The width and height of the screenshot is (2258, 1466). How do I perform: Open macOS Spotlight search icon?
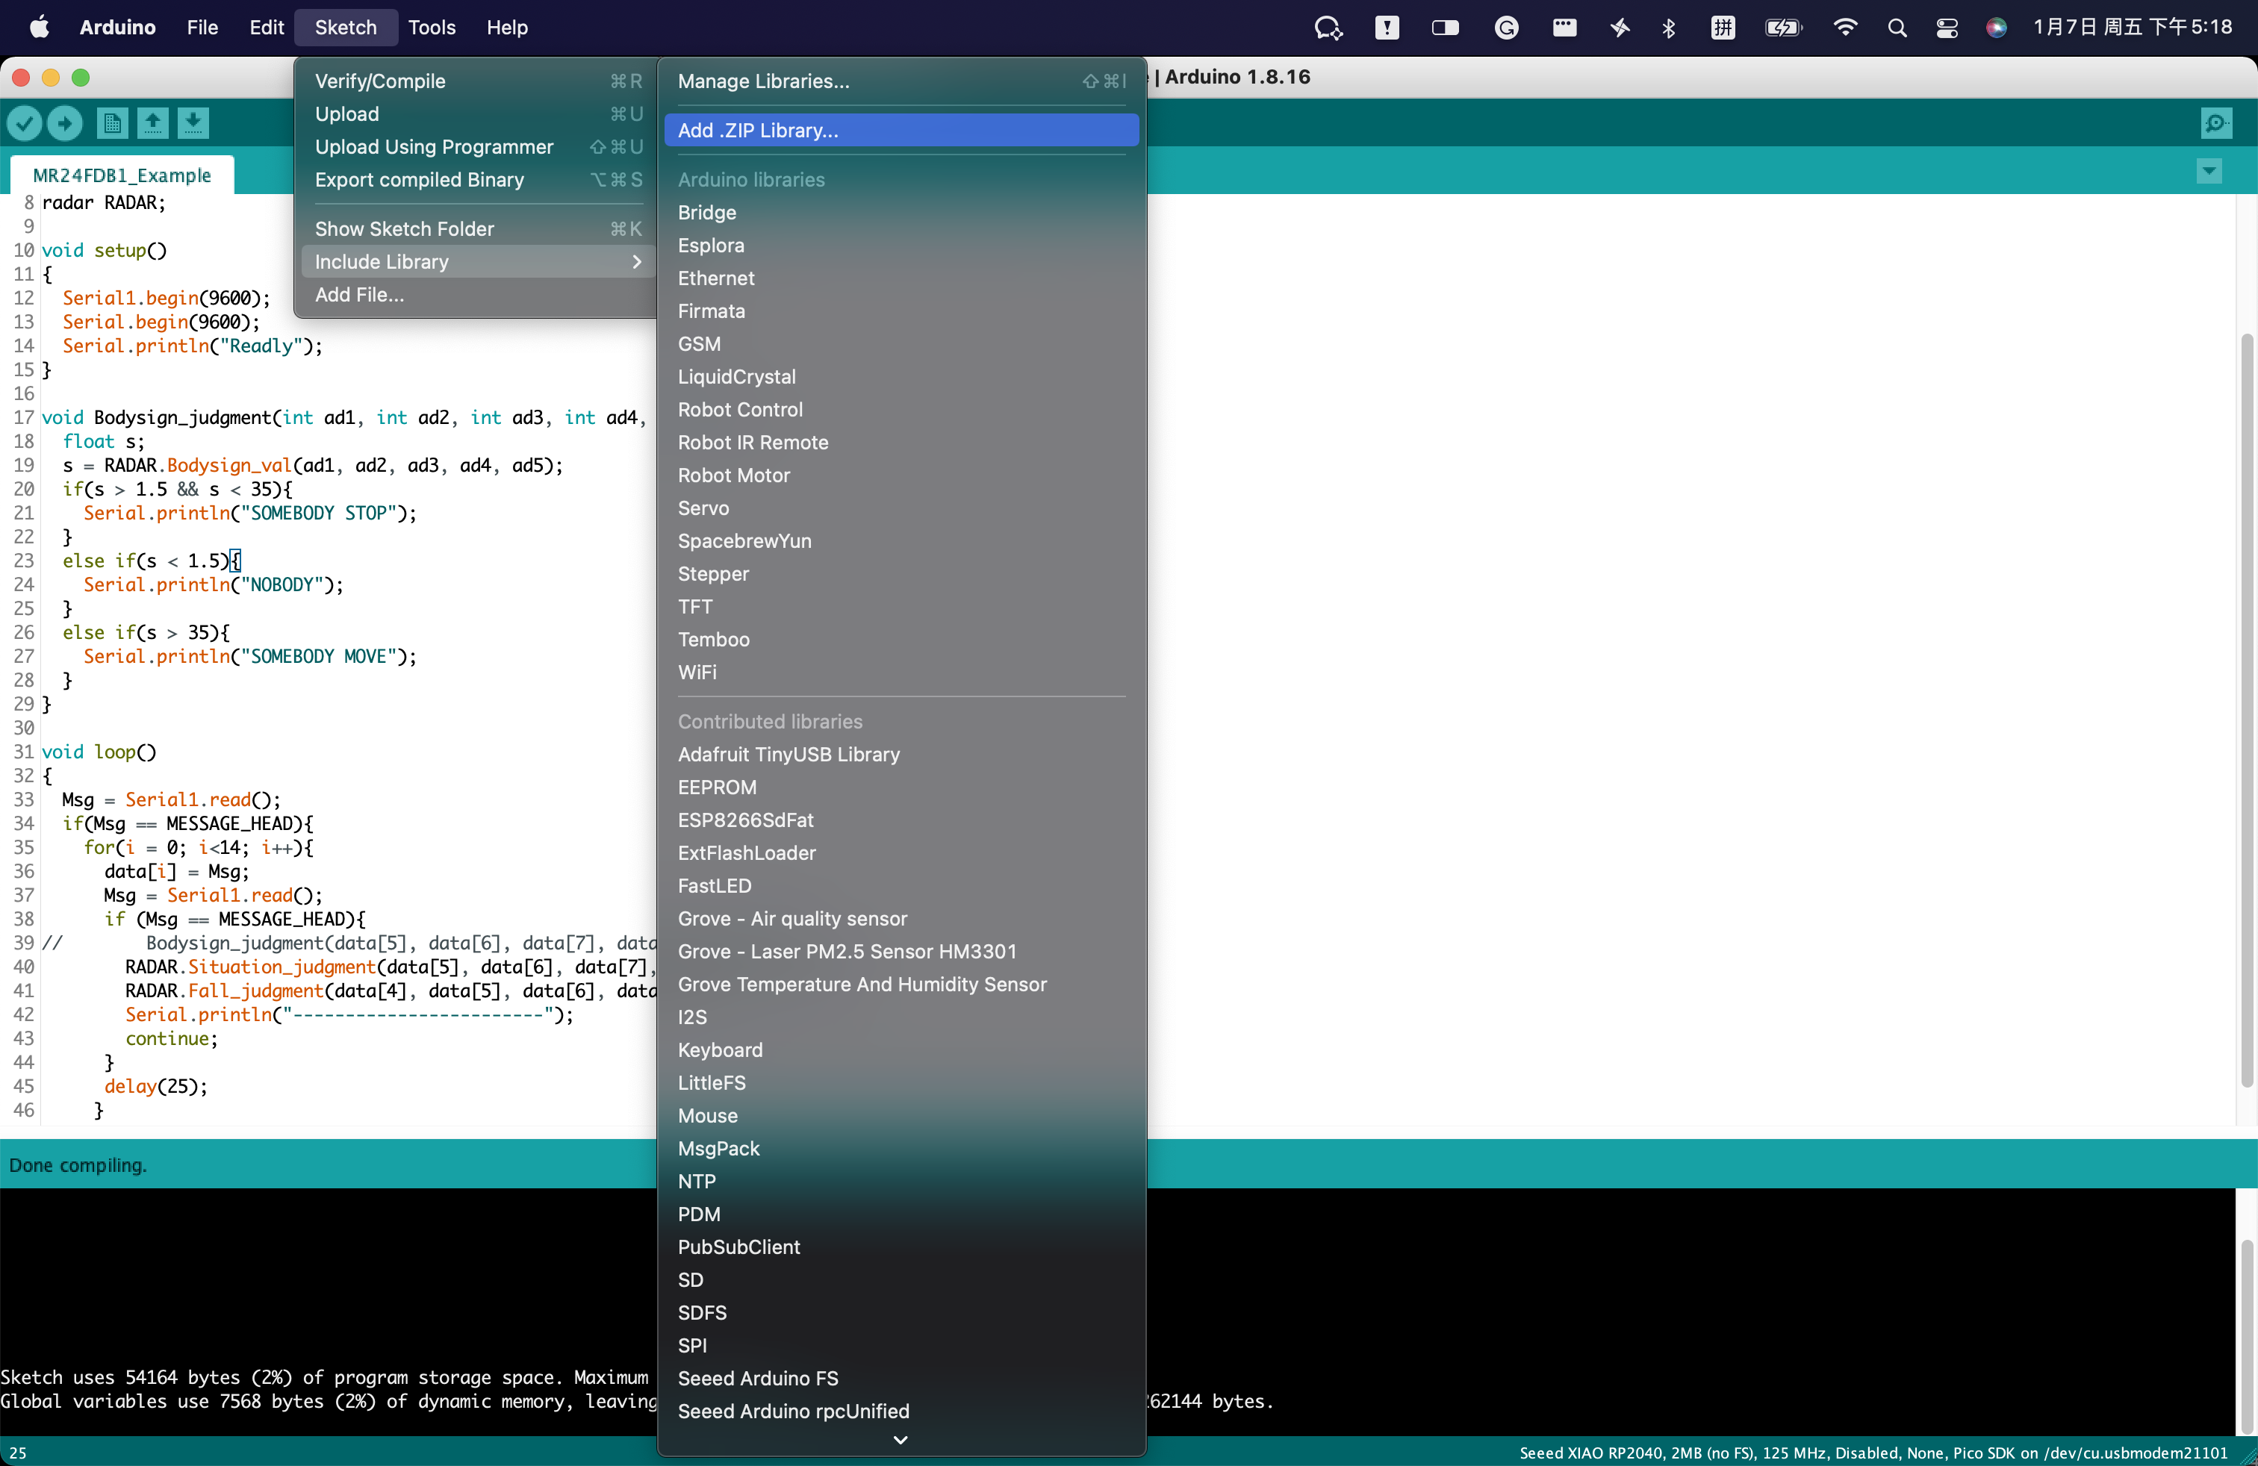(x=1897, y=28)
